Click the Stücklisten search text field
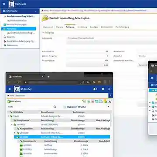The height and width of the screenshot is (157, 157). click(30, 107)
